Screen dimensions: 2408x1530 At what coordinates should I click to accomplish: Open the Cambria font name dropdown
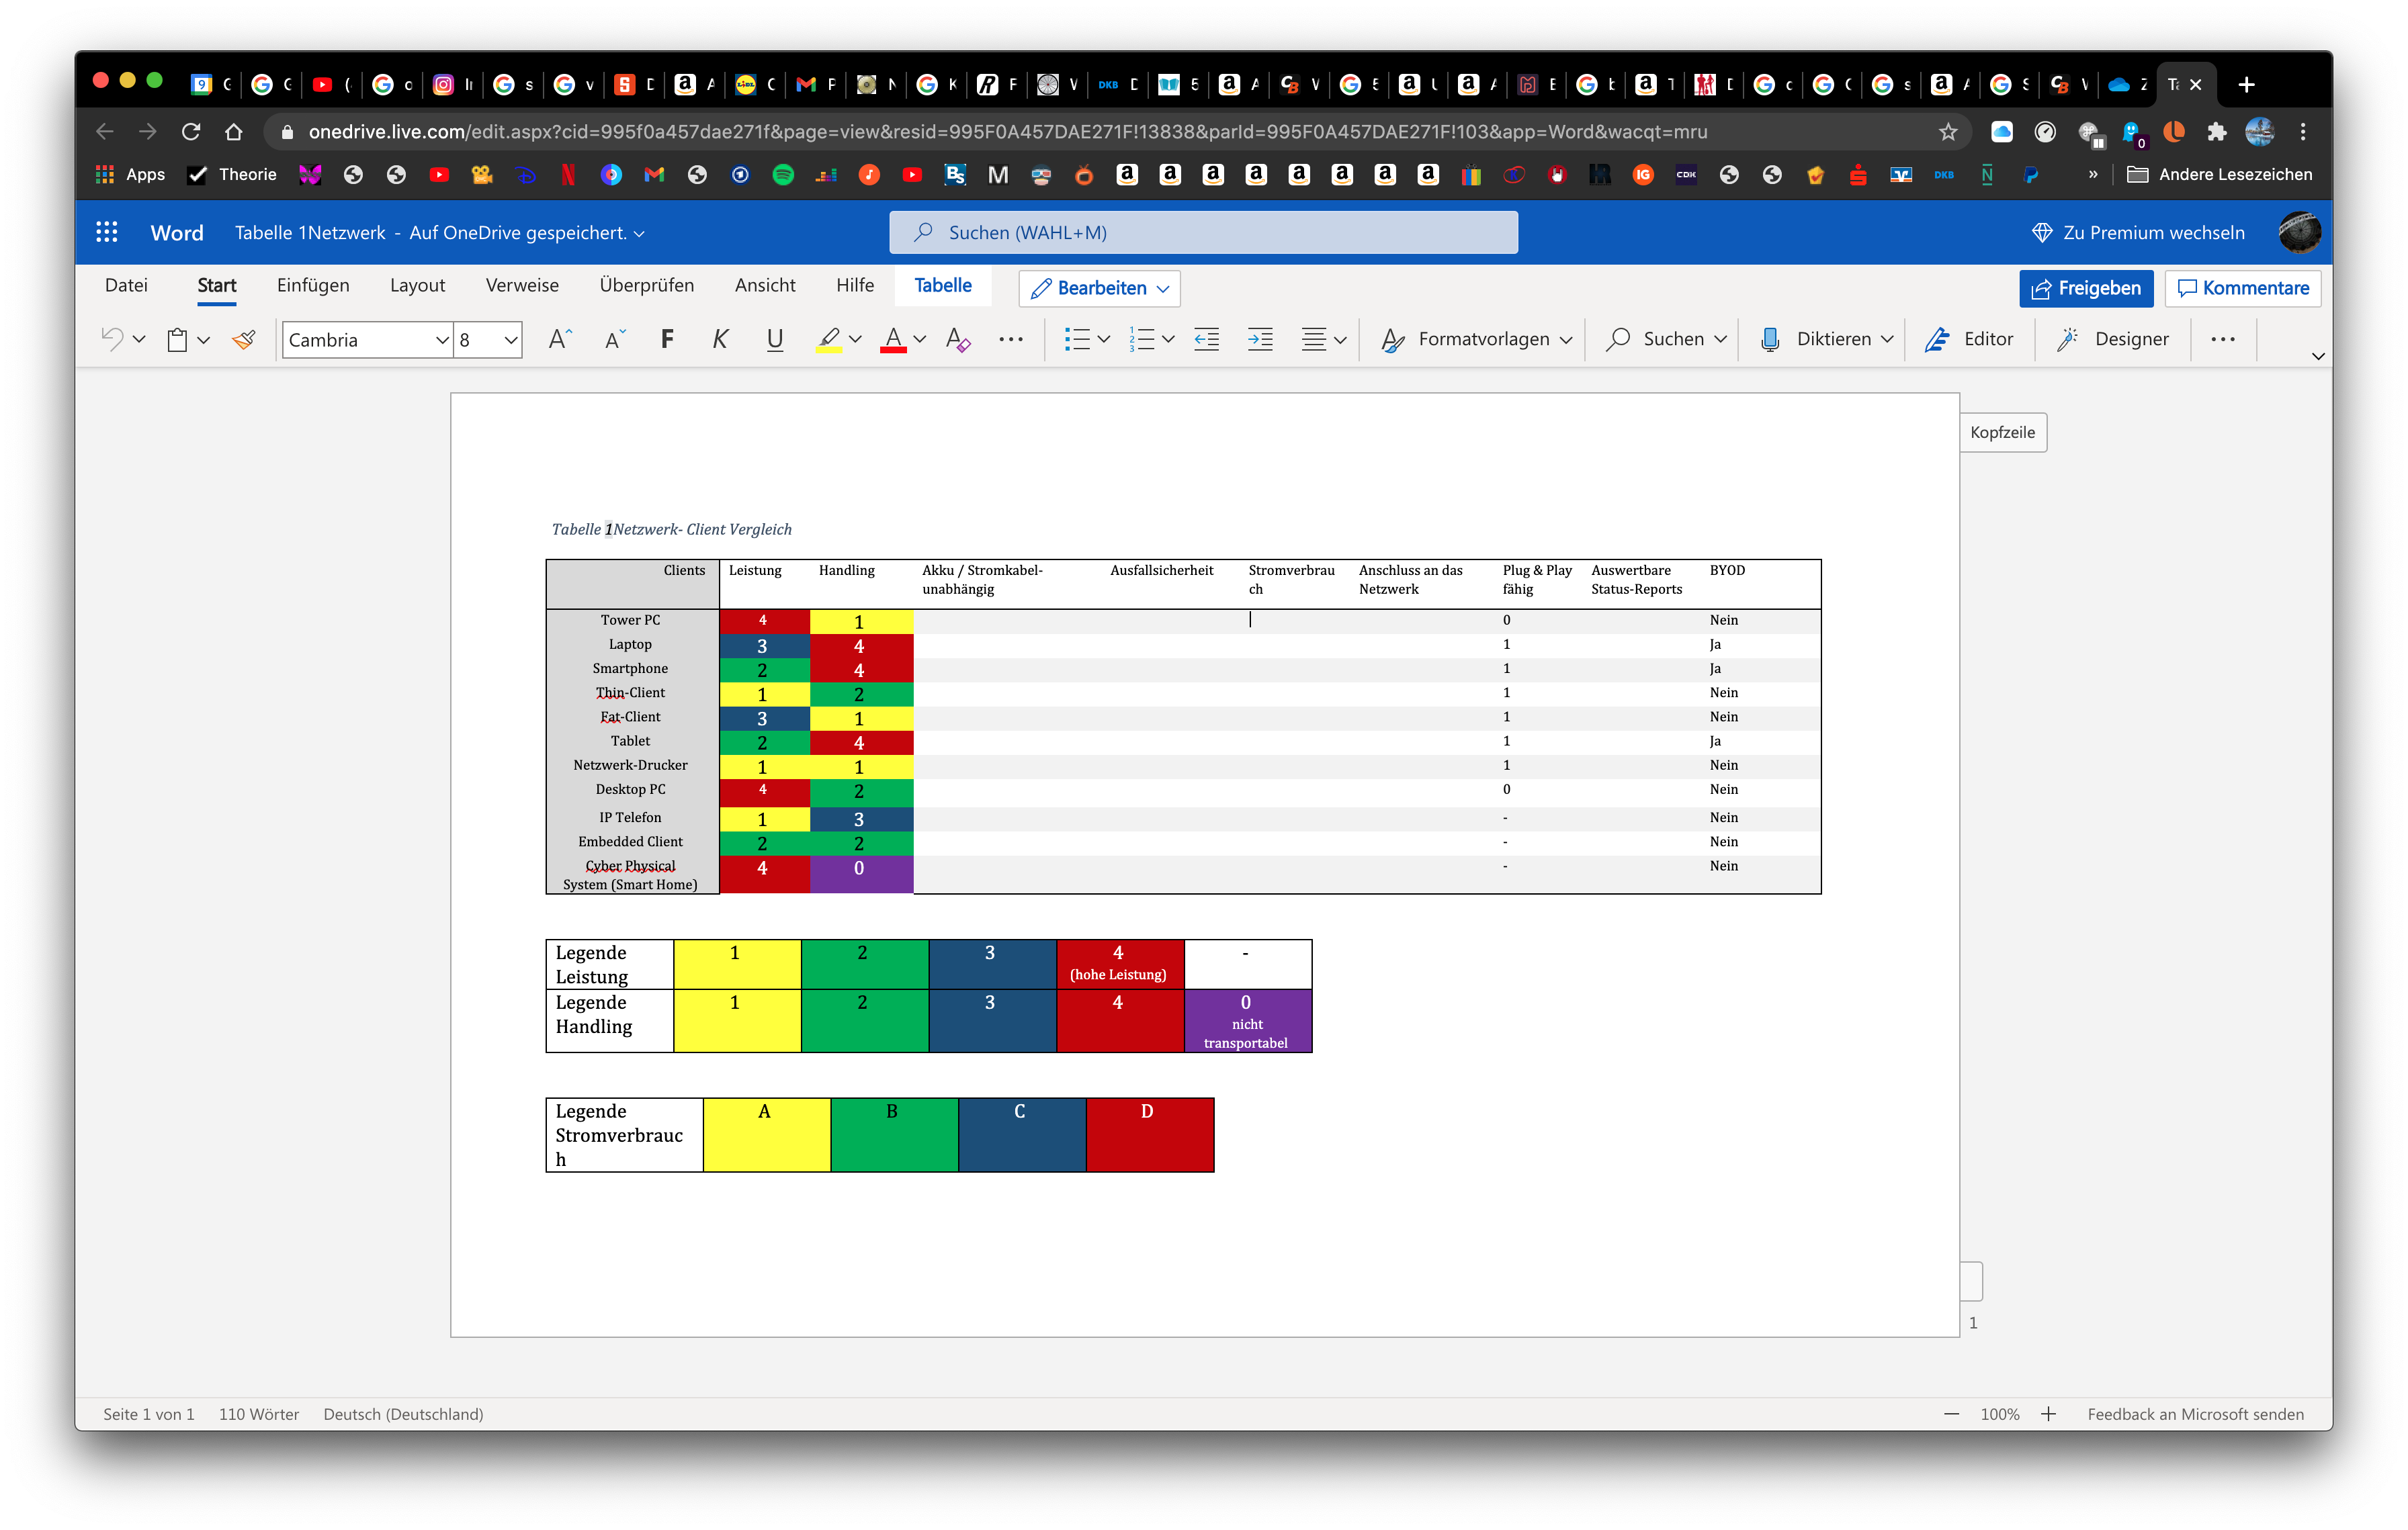click(442, 340)
